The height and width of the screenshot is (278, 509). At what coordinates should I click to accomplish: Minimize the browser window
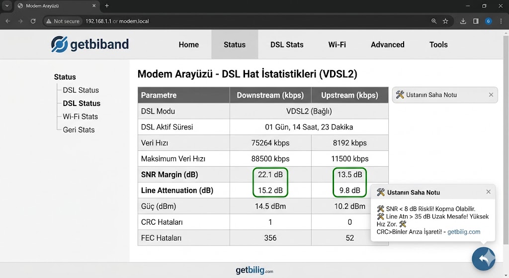click(468, 6)
